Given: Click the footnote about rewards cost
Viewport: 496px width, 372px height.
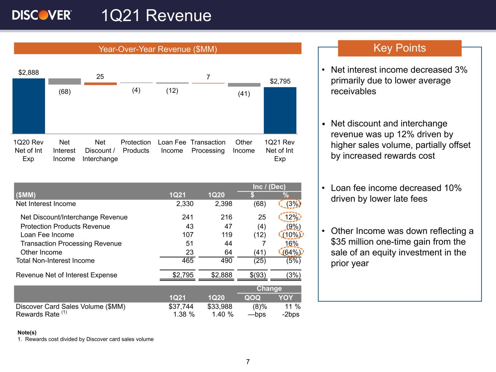Looking at the screenshot, I should point(85,339).
